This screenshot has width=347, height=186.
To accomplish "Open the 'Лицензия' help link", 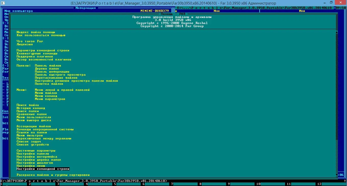I will tap(25, 44).
